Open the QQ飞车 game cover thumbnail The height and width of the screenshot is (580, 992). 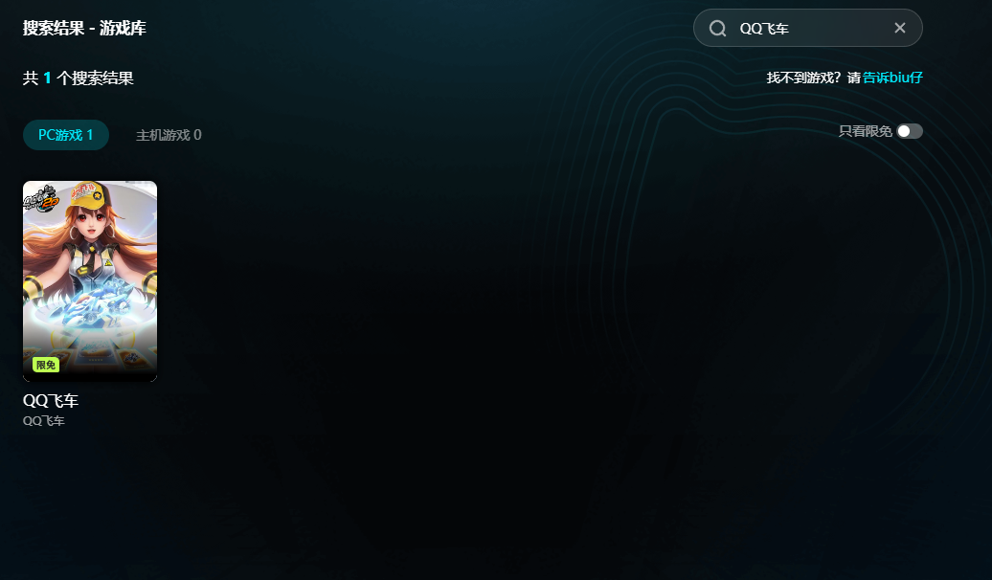90,281
